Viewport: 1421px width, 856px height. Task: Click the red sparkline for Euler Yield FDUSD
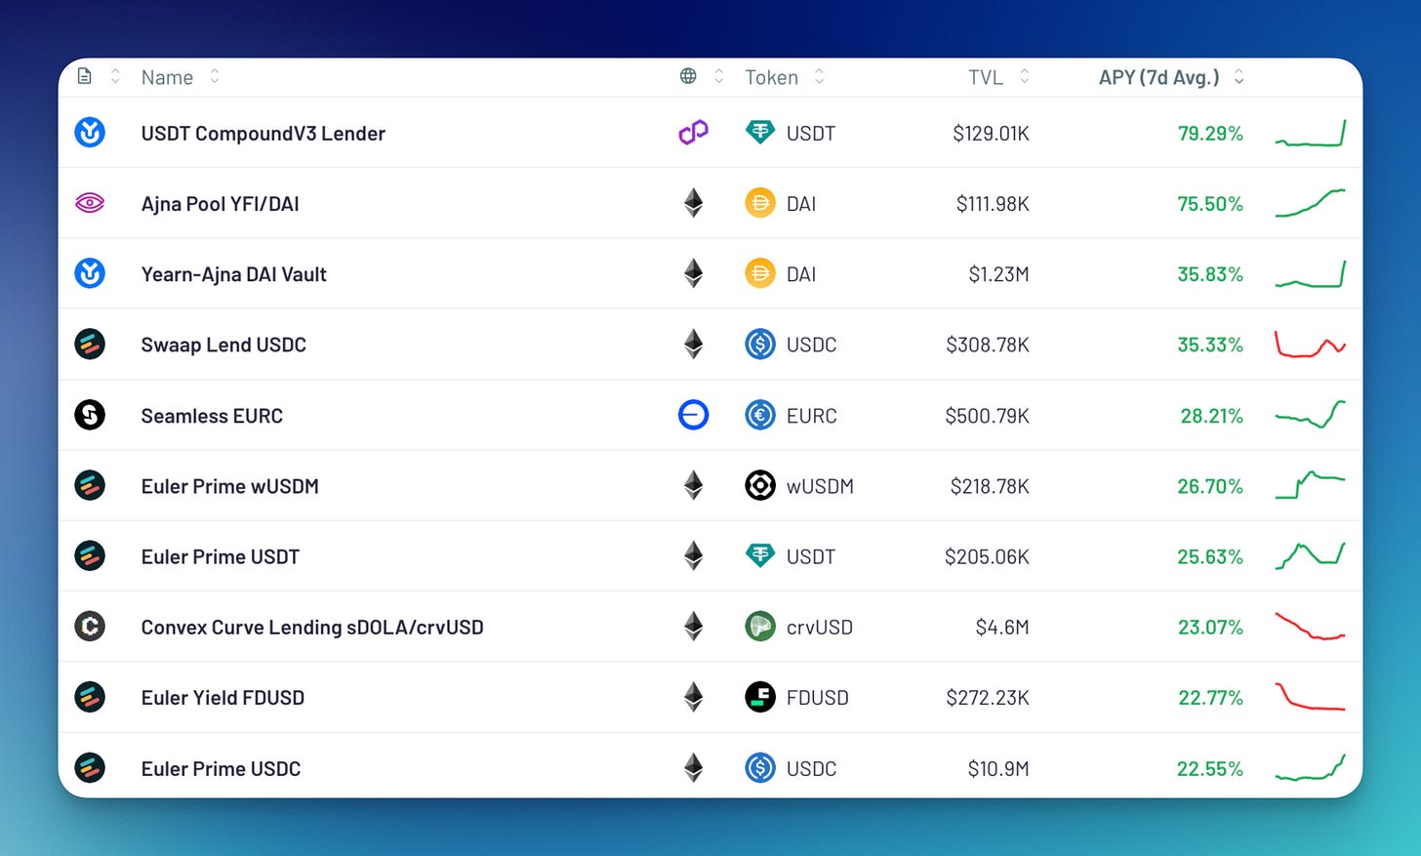1311,697
